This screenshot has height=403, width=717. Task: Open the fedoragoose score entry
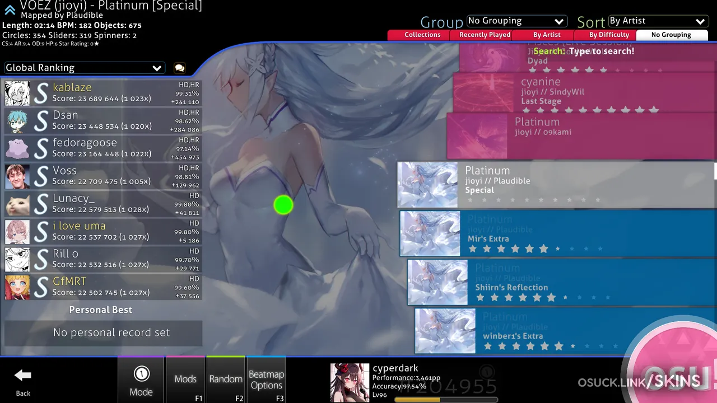click(x=103, y=149)
